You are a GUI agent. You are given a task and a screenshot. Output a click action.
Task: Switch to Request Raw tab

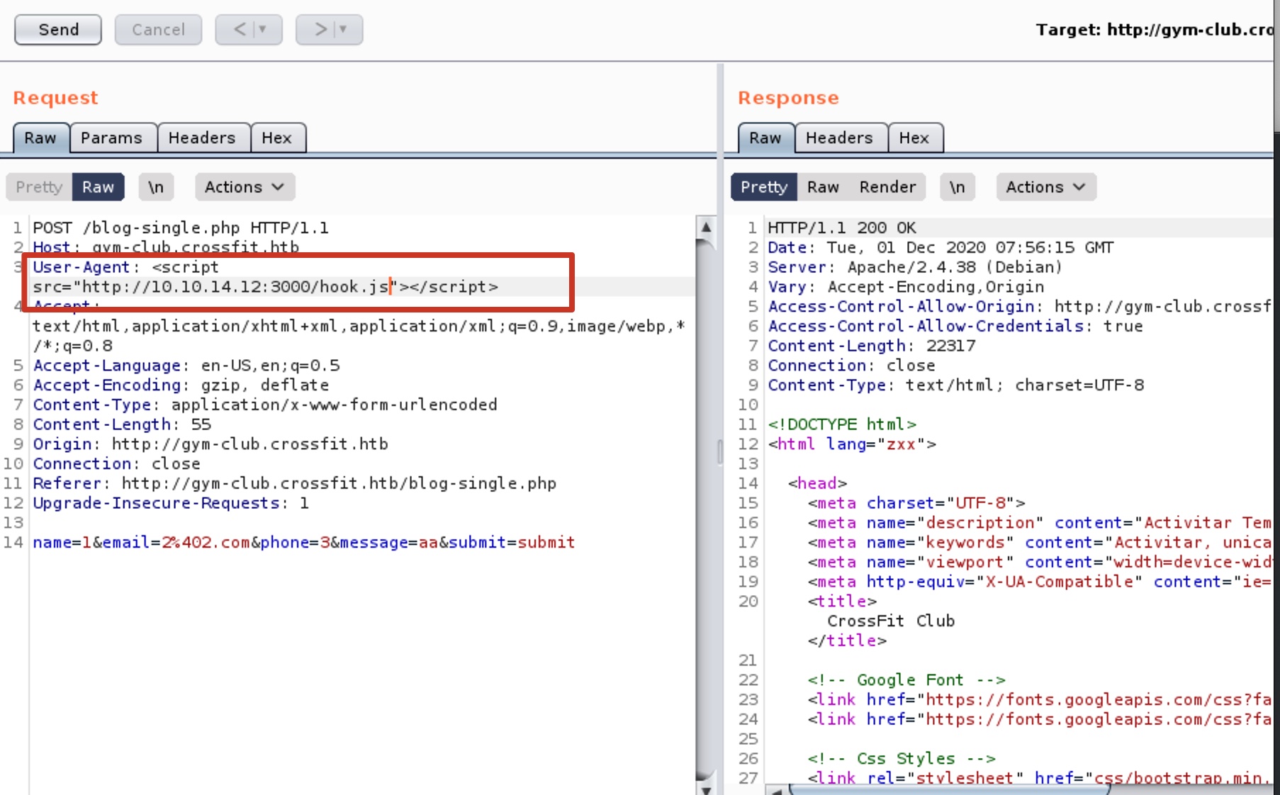point(40,138)
